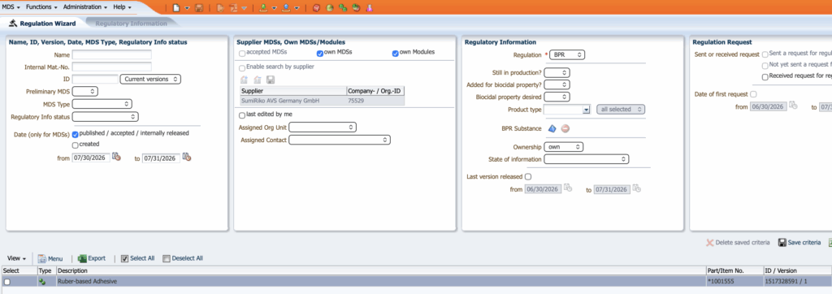Tick the Last version released checkbox
Screen dimensions: 832x294
(528, 177)
